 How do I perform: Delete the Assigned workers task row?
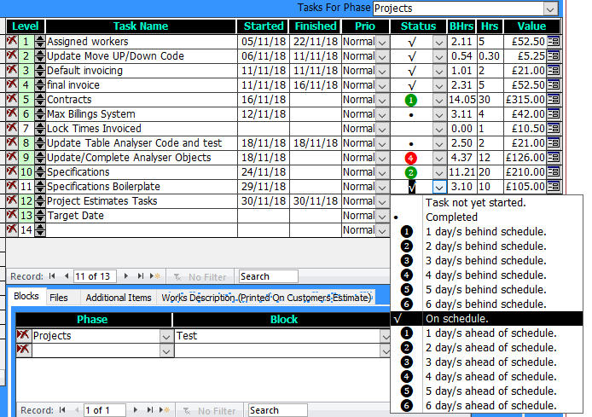[12, 41]
